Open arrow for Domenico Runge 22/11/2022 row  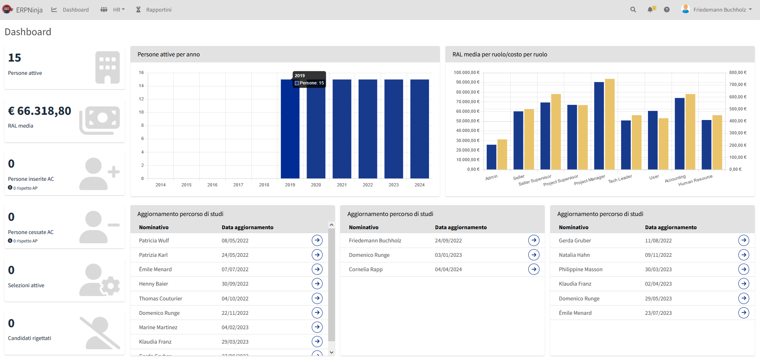[317, 313]
